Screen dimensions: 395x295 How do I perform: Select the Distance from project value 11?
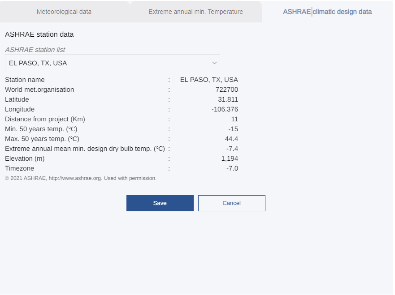pos(235,119)
